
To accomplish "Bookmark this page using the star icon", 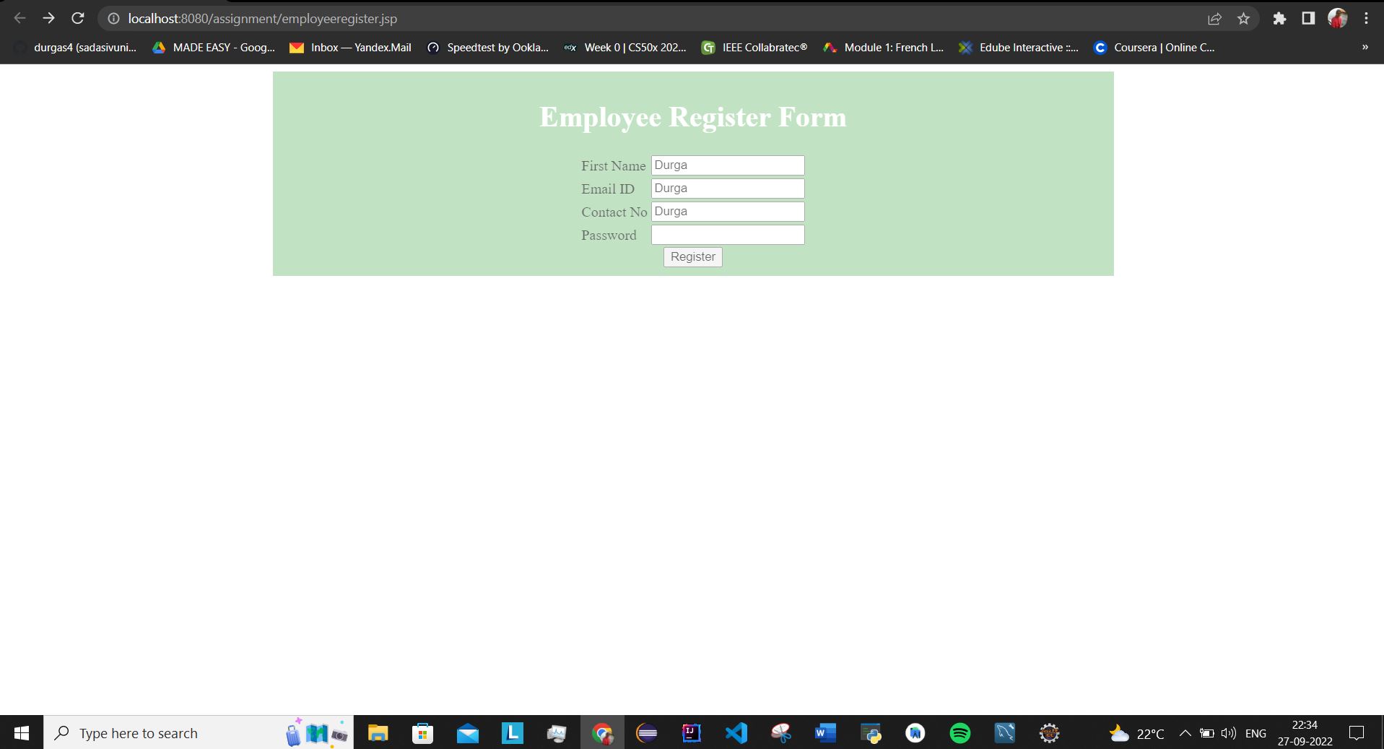I will [x=1243, y=18].
